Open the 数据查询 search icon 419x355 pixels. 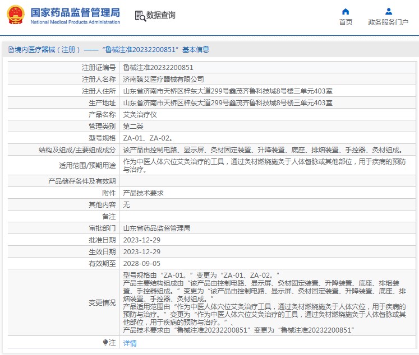click(140, 16)
